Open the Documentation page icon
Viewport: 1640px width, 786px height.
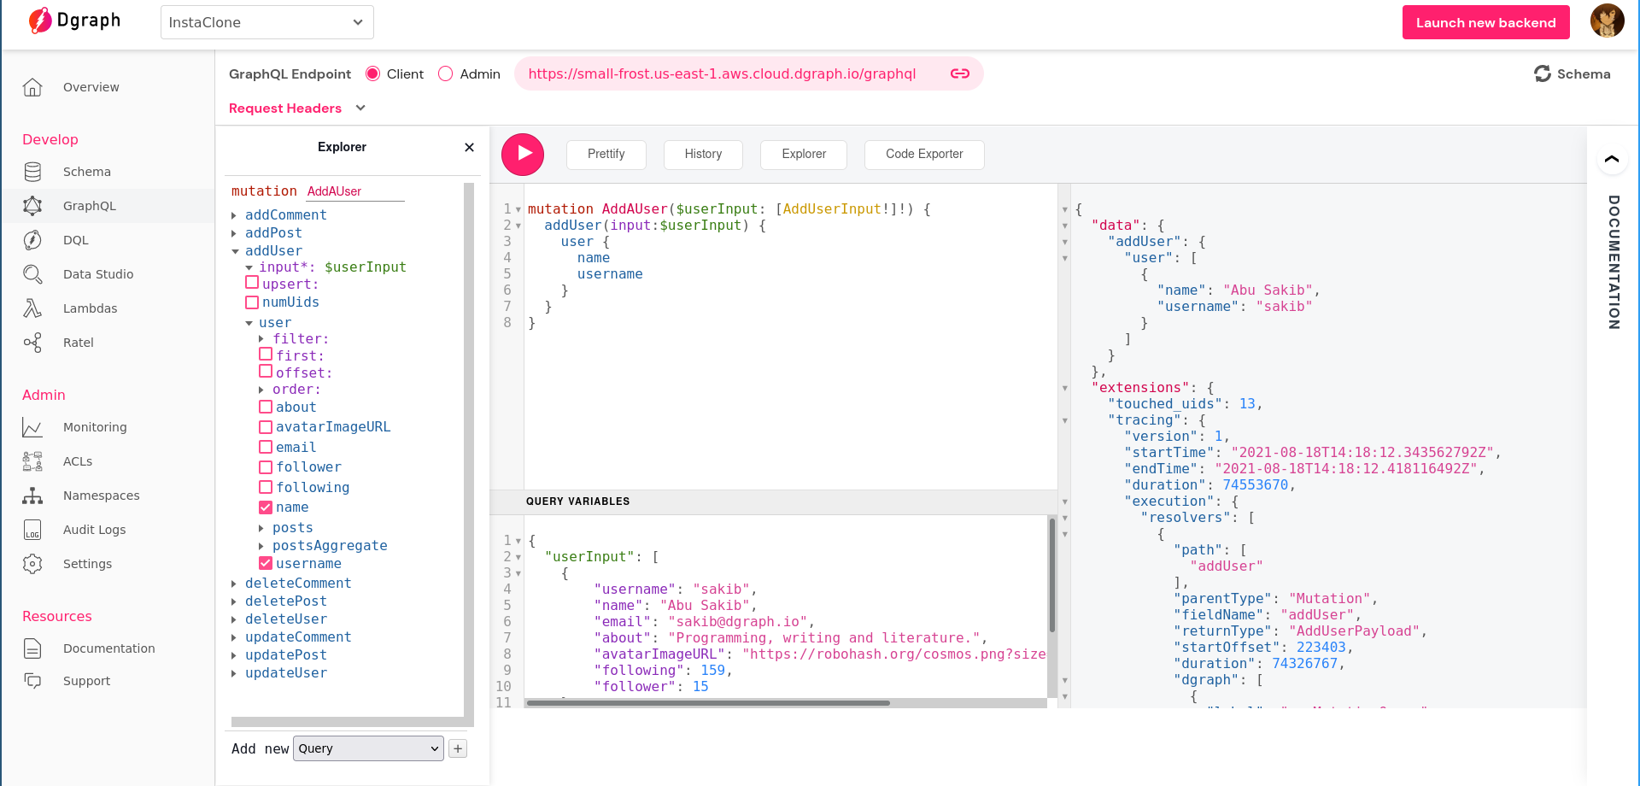point(32,648)
